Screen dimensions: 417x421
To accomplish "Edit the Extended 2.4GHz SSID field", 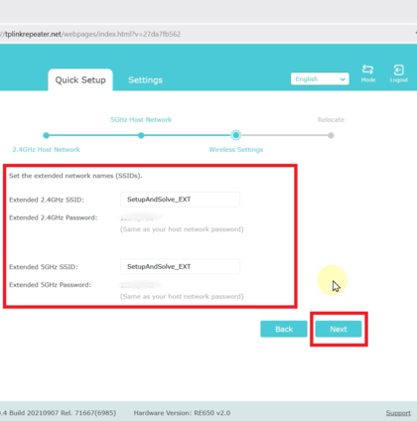I will [x=180, y=200].
